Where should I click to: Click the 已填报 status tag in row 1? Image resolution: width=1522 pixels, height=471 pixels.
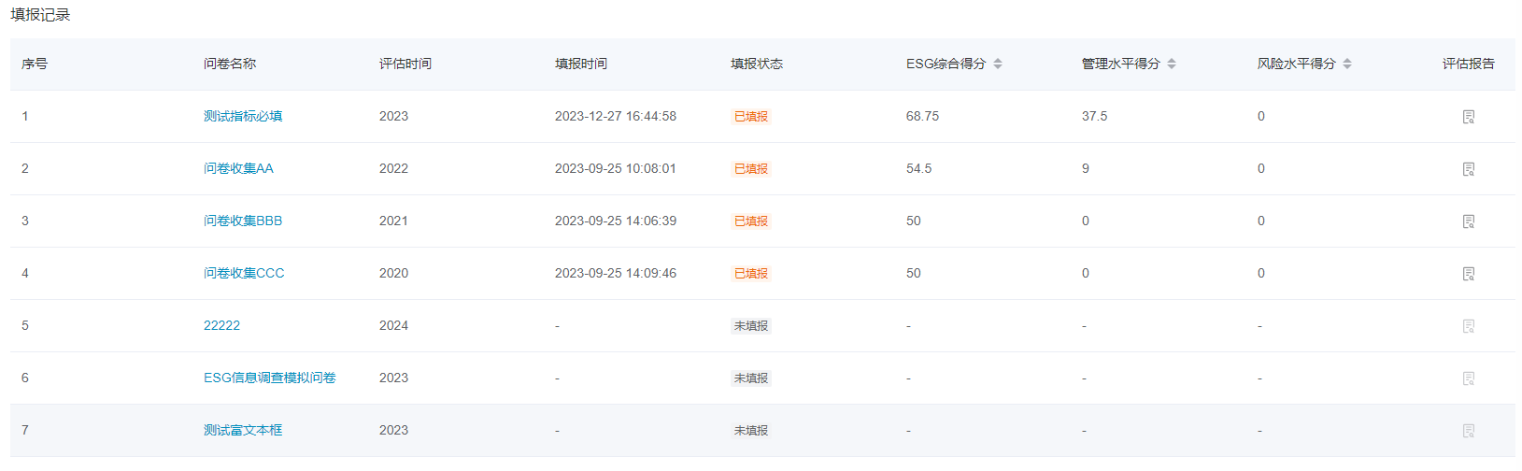(x=750, y=117)
